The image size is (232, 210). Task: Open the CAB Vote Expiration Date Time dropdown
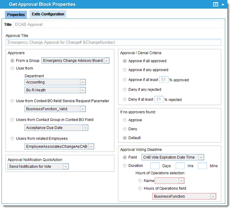pyautogui.click(x=173, y=157)
